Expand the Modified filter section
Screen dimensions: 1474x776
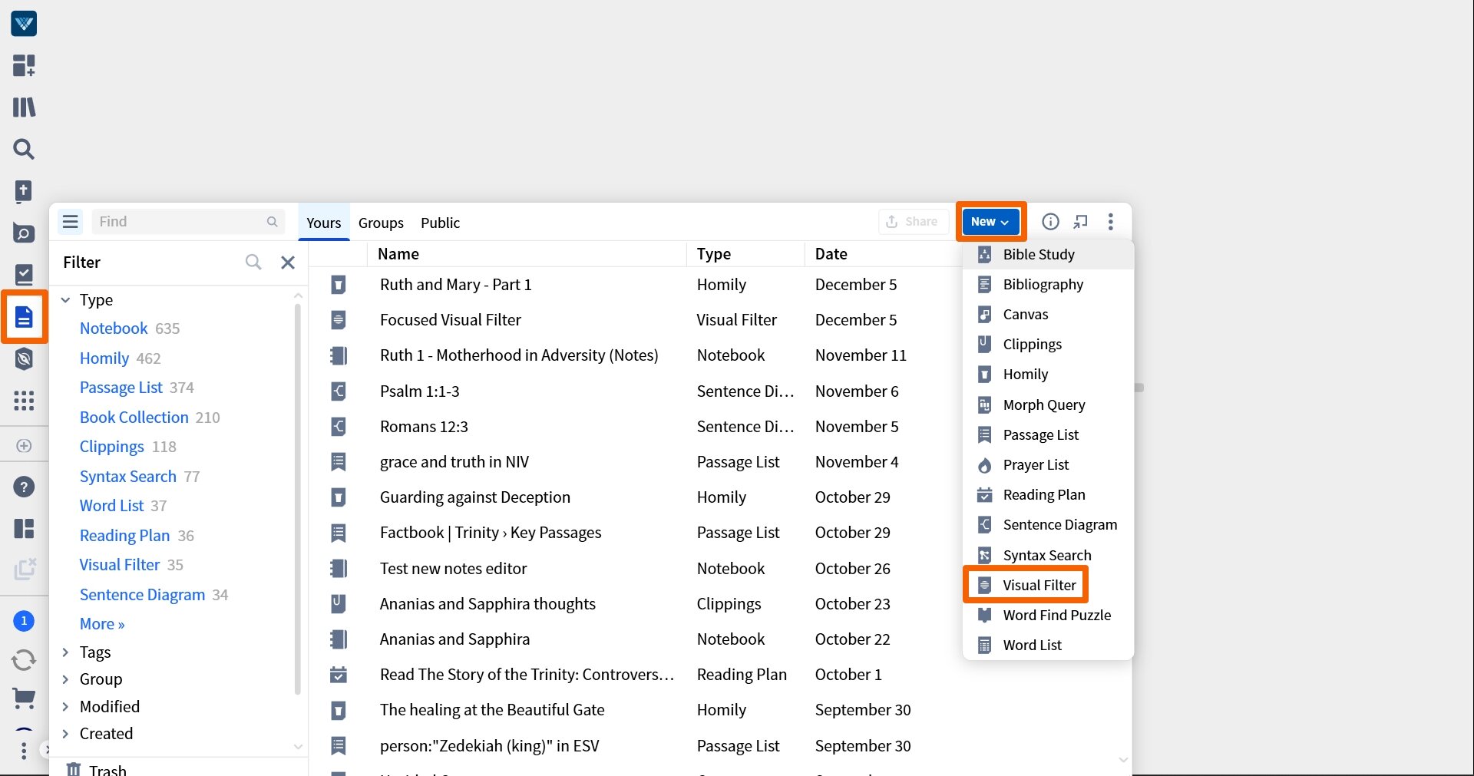pyautogui.click(x=66, y=707)
